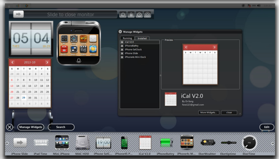Stop the iPhone4s Mini Dock running widget
Screen dimensions: 279x159
point(122,57)
